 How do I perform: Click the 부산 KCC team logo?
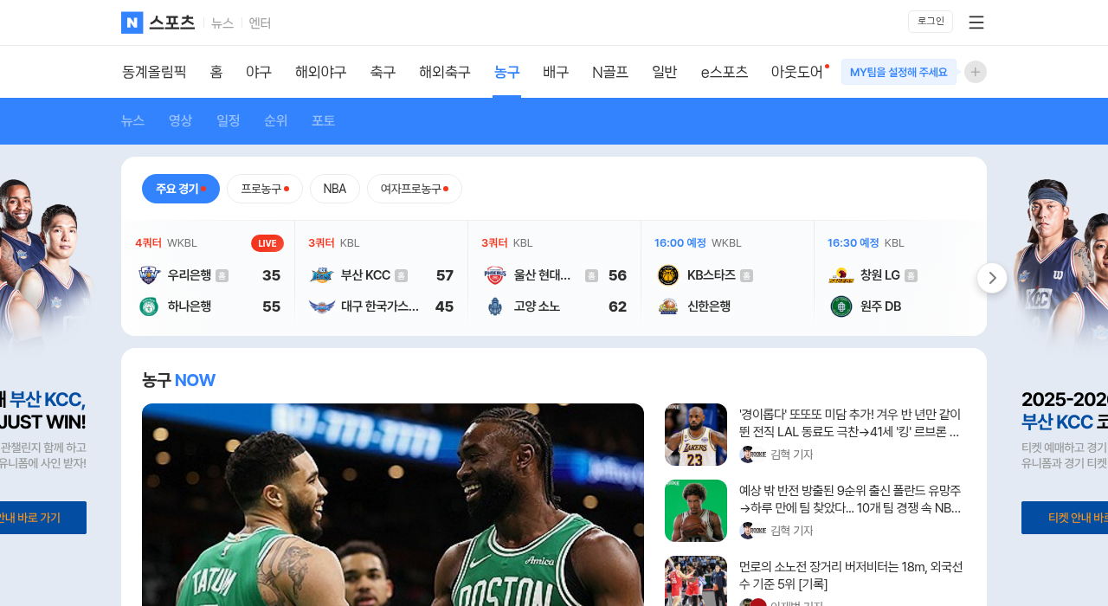(320, 274)
